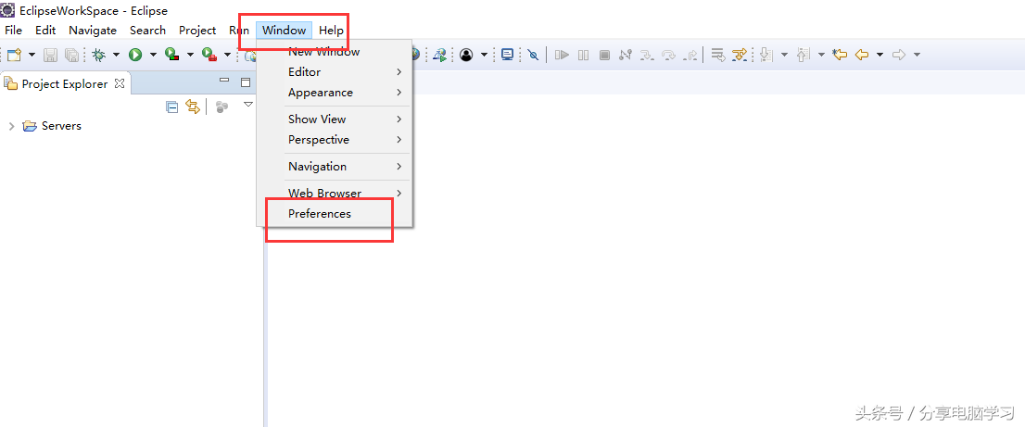This screenshot has width=1025, height=427.
Task: Click the Coverage launch icon
Action: coord(172,55)
